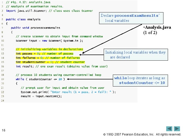The image size is (183, 137).
Task: Click the '// Fig. 4.12: Analysis.java' comment
Action: pos(28,2)
